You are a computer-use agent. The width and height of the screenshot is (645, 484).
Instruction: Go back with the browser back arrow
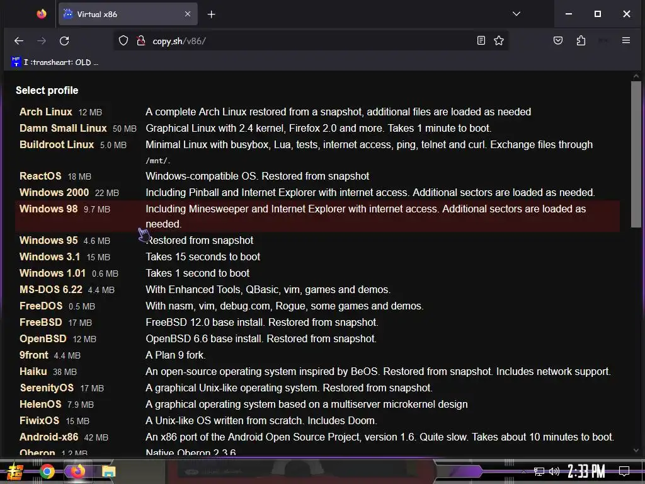19,41
